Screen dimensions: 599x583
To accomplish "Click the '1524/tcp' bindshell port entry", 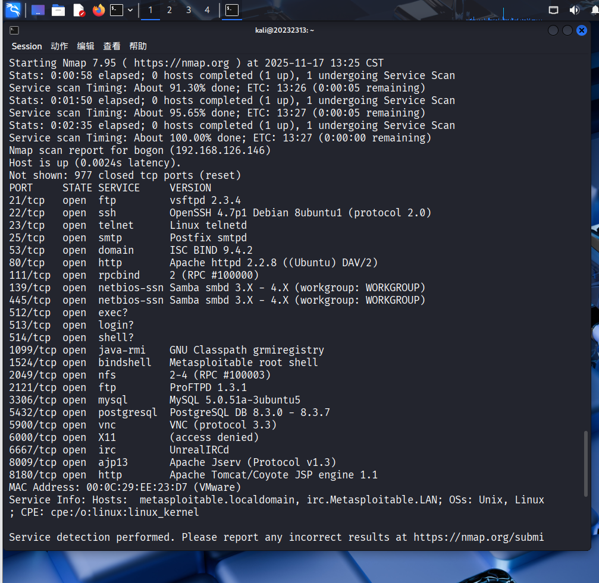I will coord(33,363).
